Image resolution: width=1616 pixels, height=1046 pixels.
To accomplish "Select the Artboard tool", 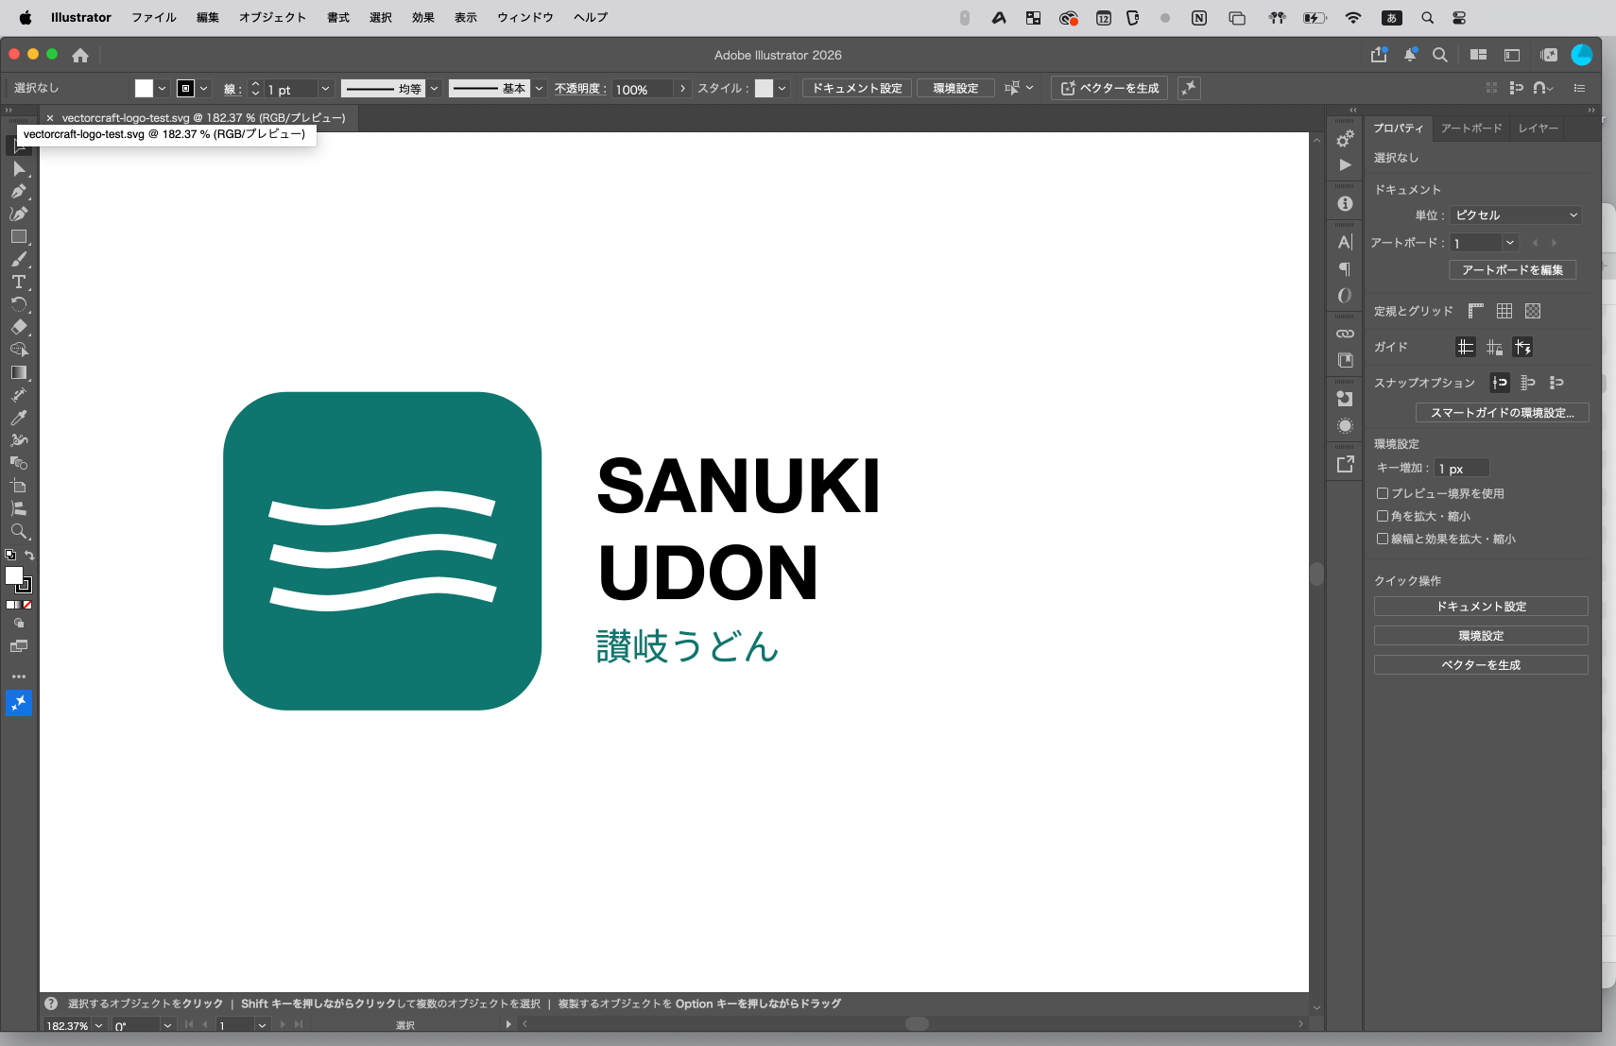I will (19, 486).
